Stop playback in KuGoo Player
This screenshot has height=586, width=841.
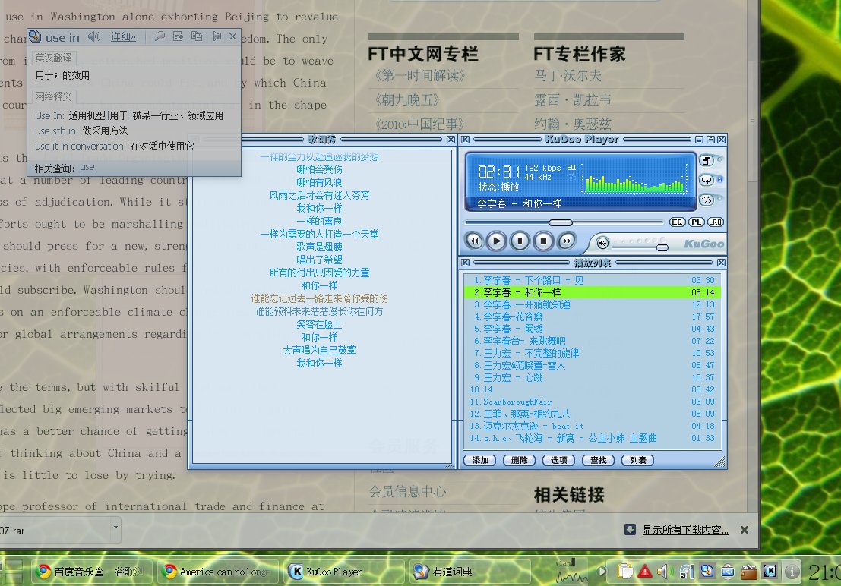click(x=543, y=241)
